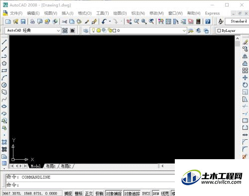The image size is (249, 196).
Task: Open the 视图(V) menu
Action: (51, 13)
